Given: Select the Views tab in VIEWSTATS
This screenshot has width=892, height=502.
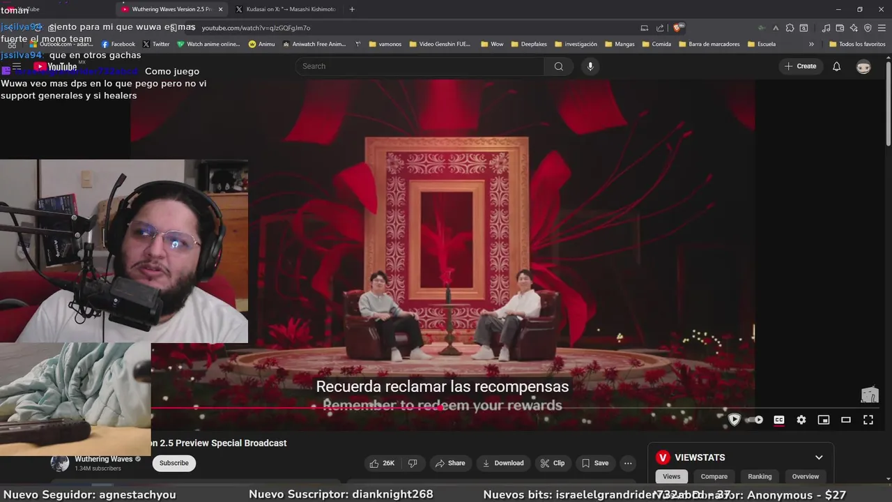Looking at the screenshot, I should (672, 476).
